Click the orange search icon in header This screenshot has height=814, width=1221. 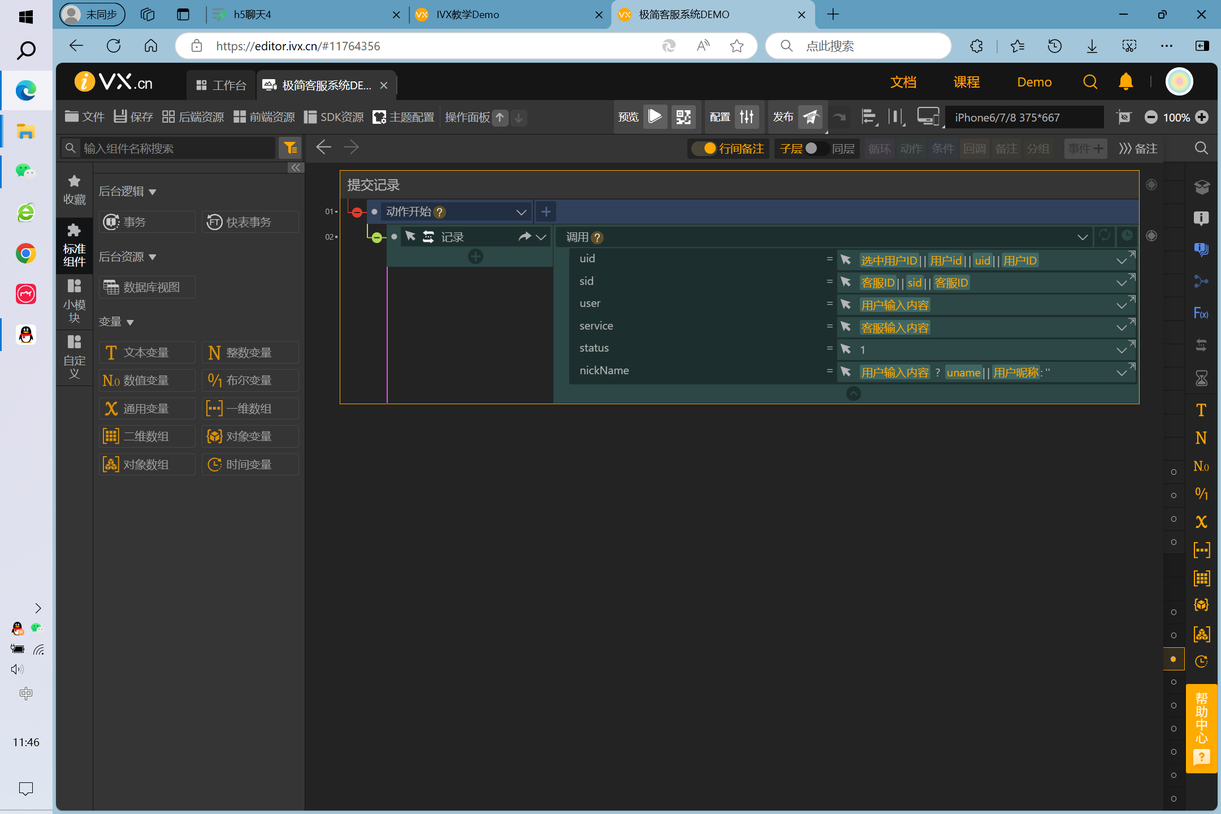1090,82
